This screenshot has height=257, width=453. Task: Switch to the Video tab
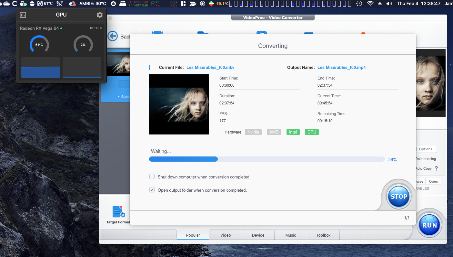226,235
